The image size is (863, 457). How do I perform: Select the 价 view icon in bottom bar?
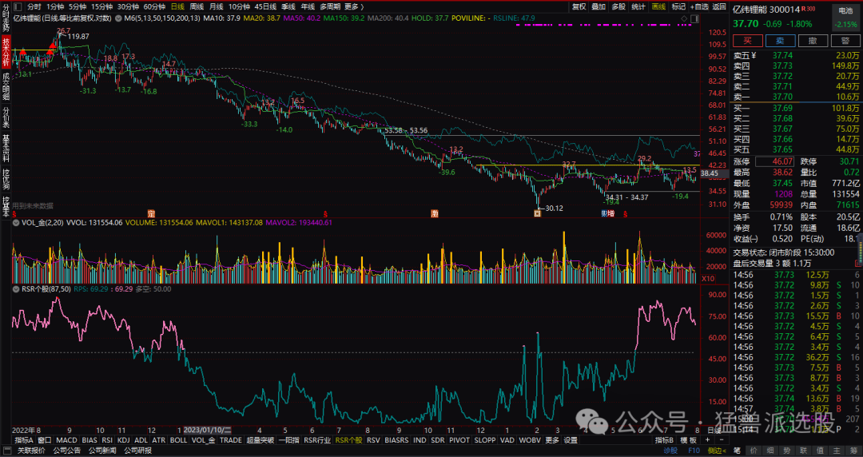pos(754,451)
